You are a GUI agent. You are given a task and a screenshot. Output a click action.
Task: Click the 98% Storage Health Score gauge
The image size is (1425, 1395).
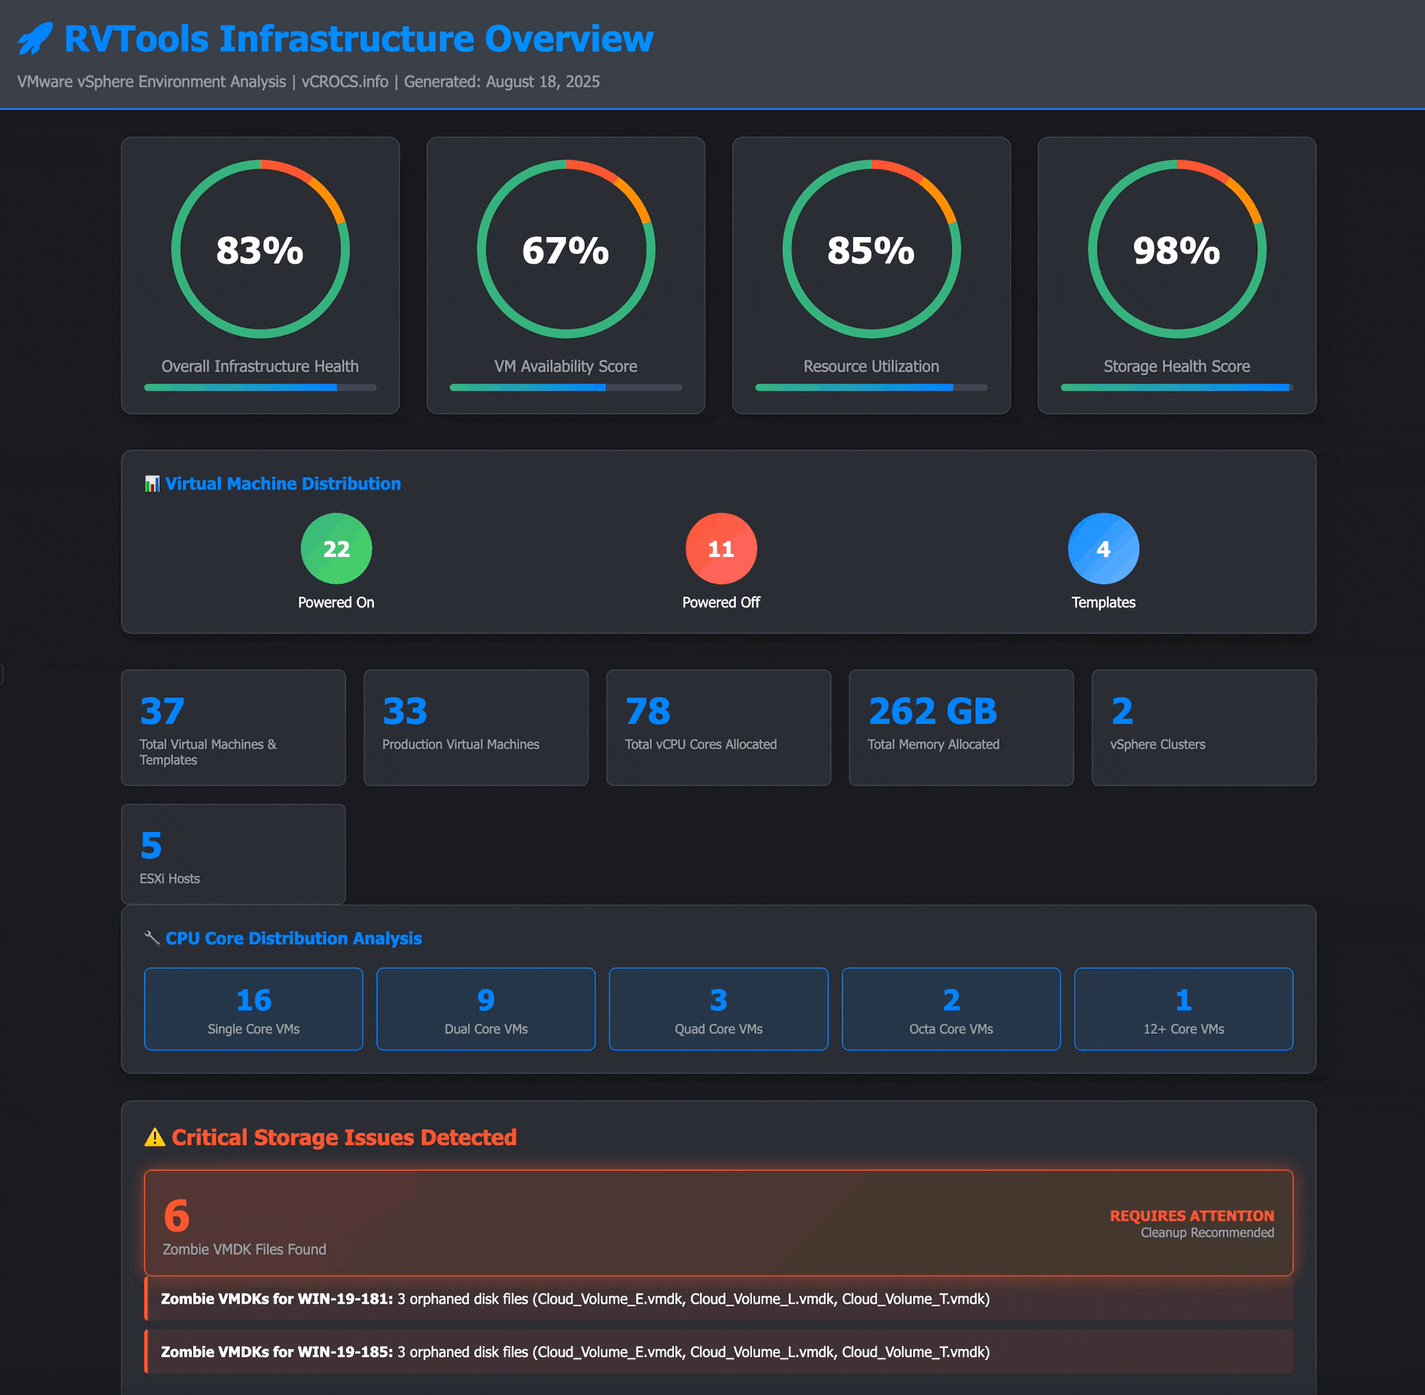(x=1176, y=250)
